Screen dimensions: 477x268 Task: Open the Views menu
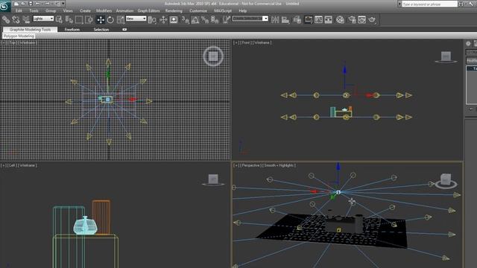68,10
